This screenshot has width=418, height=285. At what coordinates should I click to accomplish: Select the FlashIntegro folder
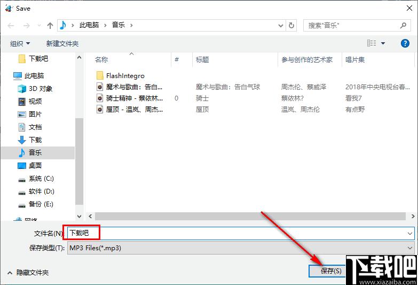pyautogui.click(x=125, y=75)
